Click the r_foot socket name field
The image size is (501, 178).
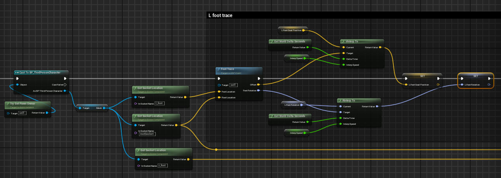[163, 166]
